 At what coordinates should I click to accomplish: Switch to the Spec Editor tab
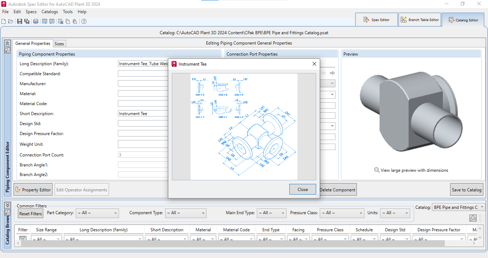[377, 20]
